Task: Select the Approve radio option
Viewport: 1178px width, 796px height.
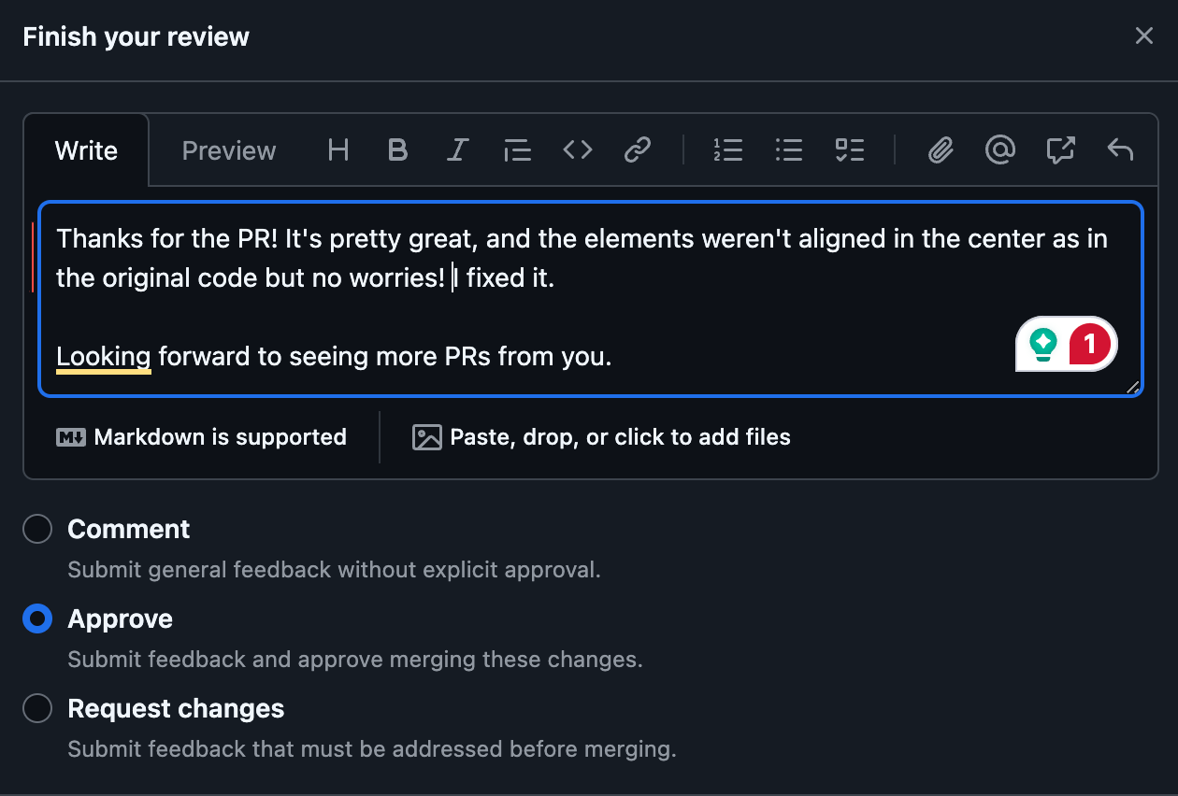Action: click(37, 618)
